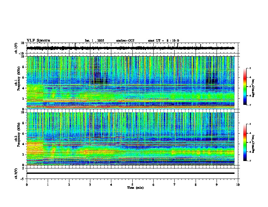268x207 pixels.
Task: Click the "-7" label on ch.2 colorbar
Action: [249, 161]
